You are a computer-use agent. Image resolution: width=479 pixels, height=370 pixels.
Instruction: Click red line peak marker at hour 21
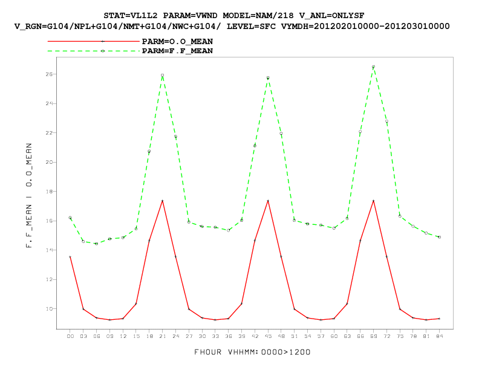pyautogui.click(x=163, y=201)
